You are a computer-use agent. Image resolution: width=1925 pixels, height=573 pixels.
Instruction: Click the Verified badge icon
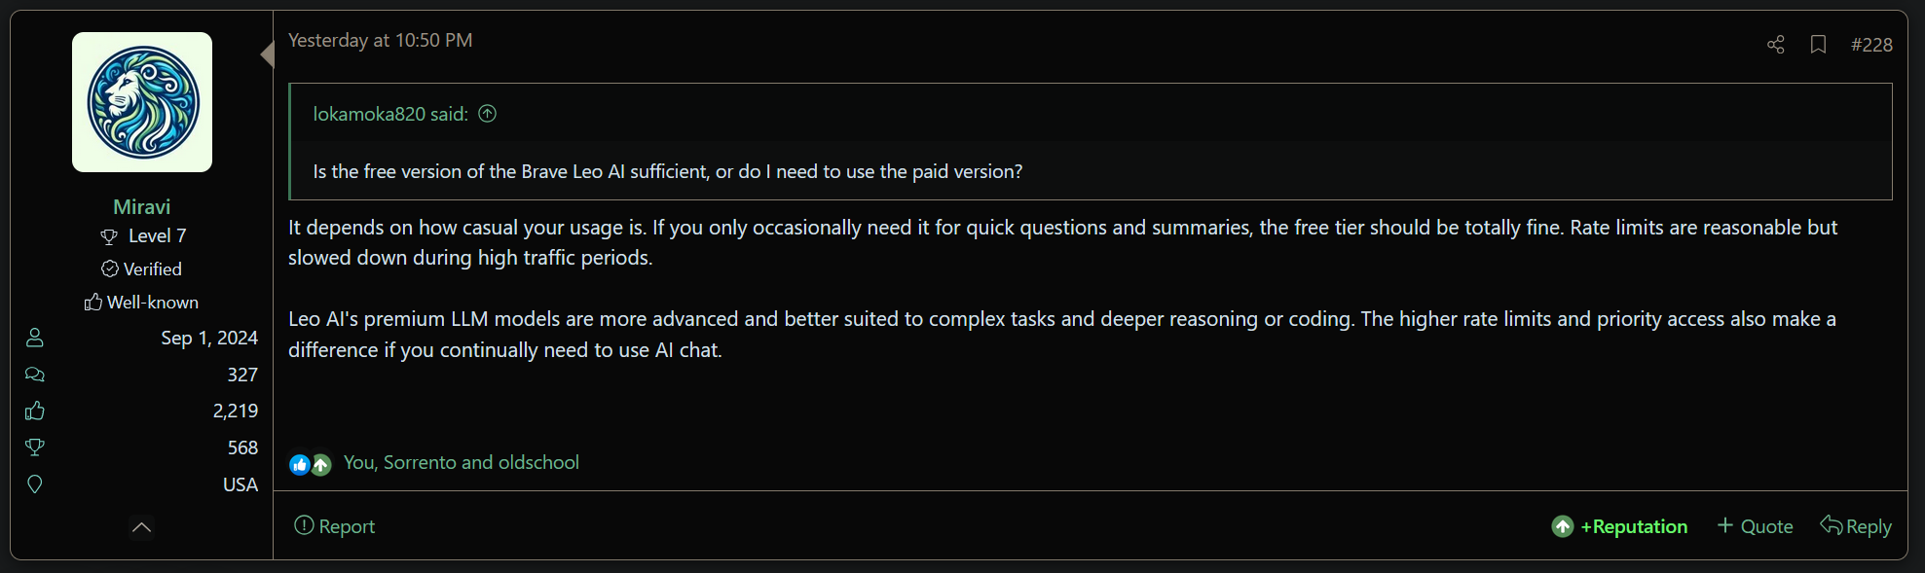[x=109, y=269]
